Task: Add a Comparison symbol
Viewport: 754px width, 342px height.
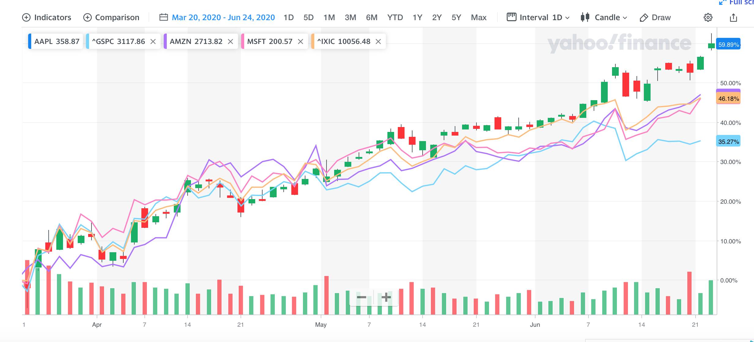Action: click(x=111, y=17)
